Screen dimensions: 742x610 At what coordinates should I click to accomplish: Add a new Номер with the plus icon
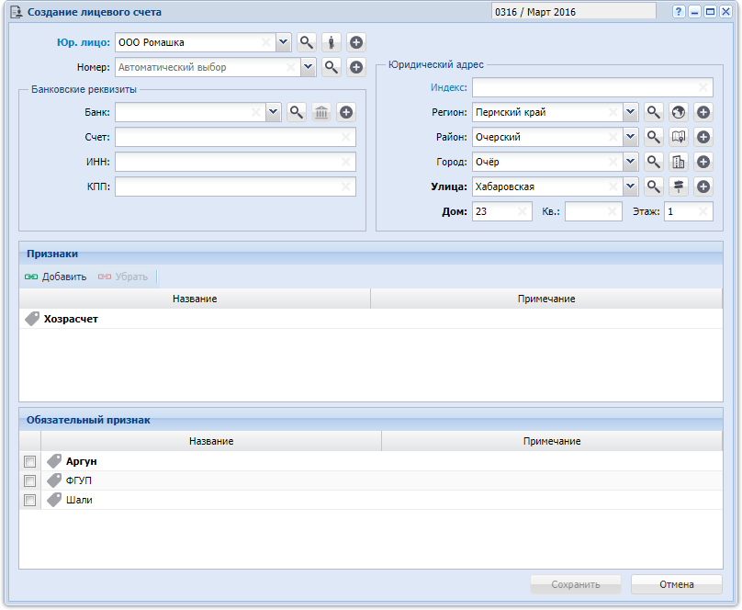click(x=356, y=67)
